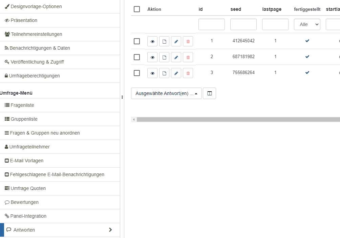Image resolution: width=340 pixels, height=238 pixels.
Task: Select the checkbox for response id 2
Action: pos(137,57)
